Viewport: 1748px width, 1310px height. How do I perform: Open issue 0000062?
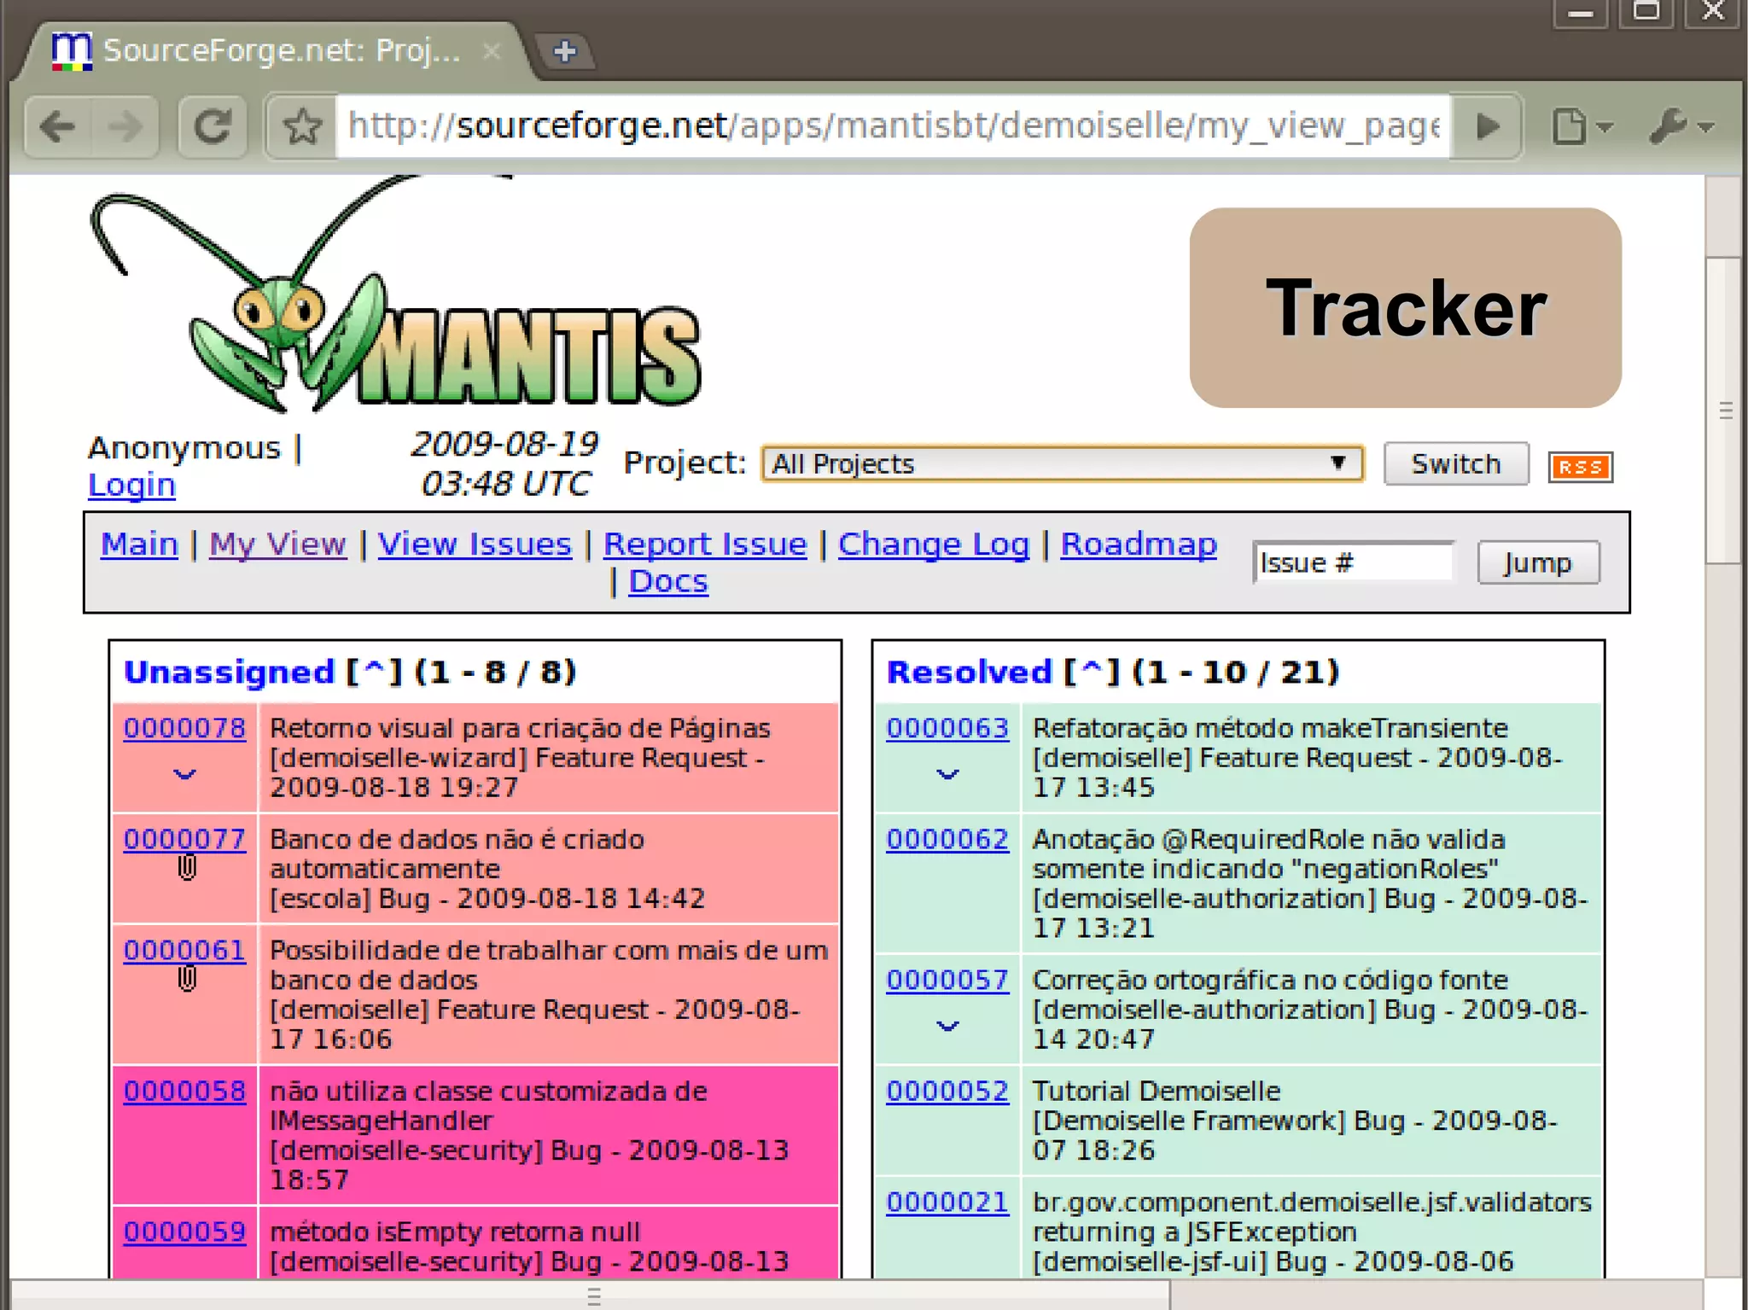click(947, 839)
